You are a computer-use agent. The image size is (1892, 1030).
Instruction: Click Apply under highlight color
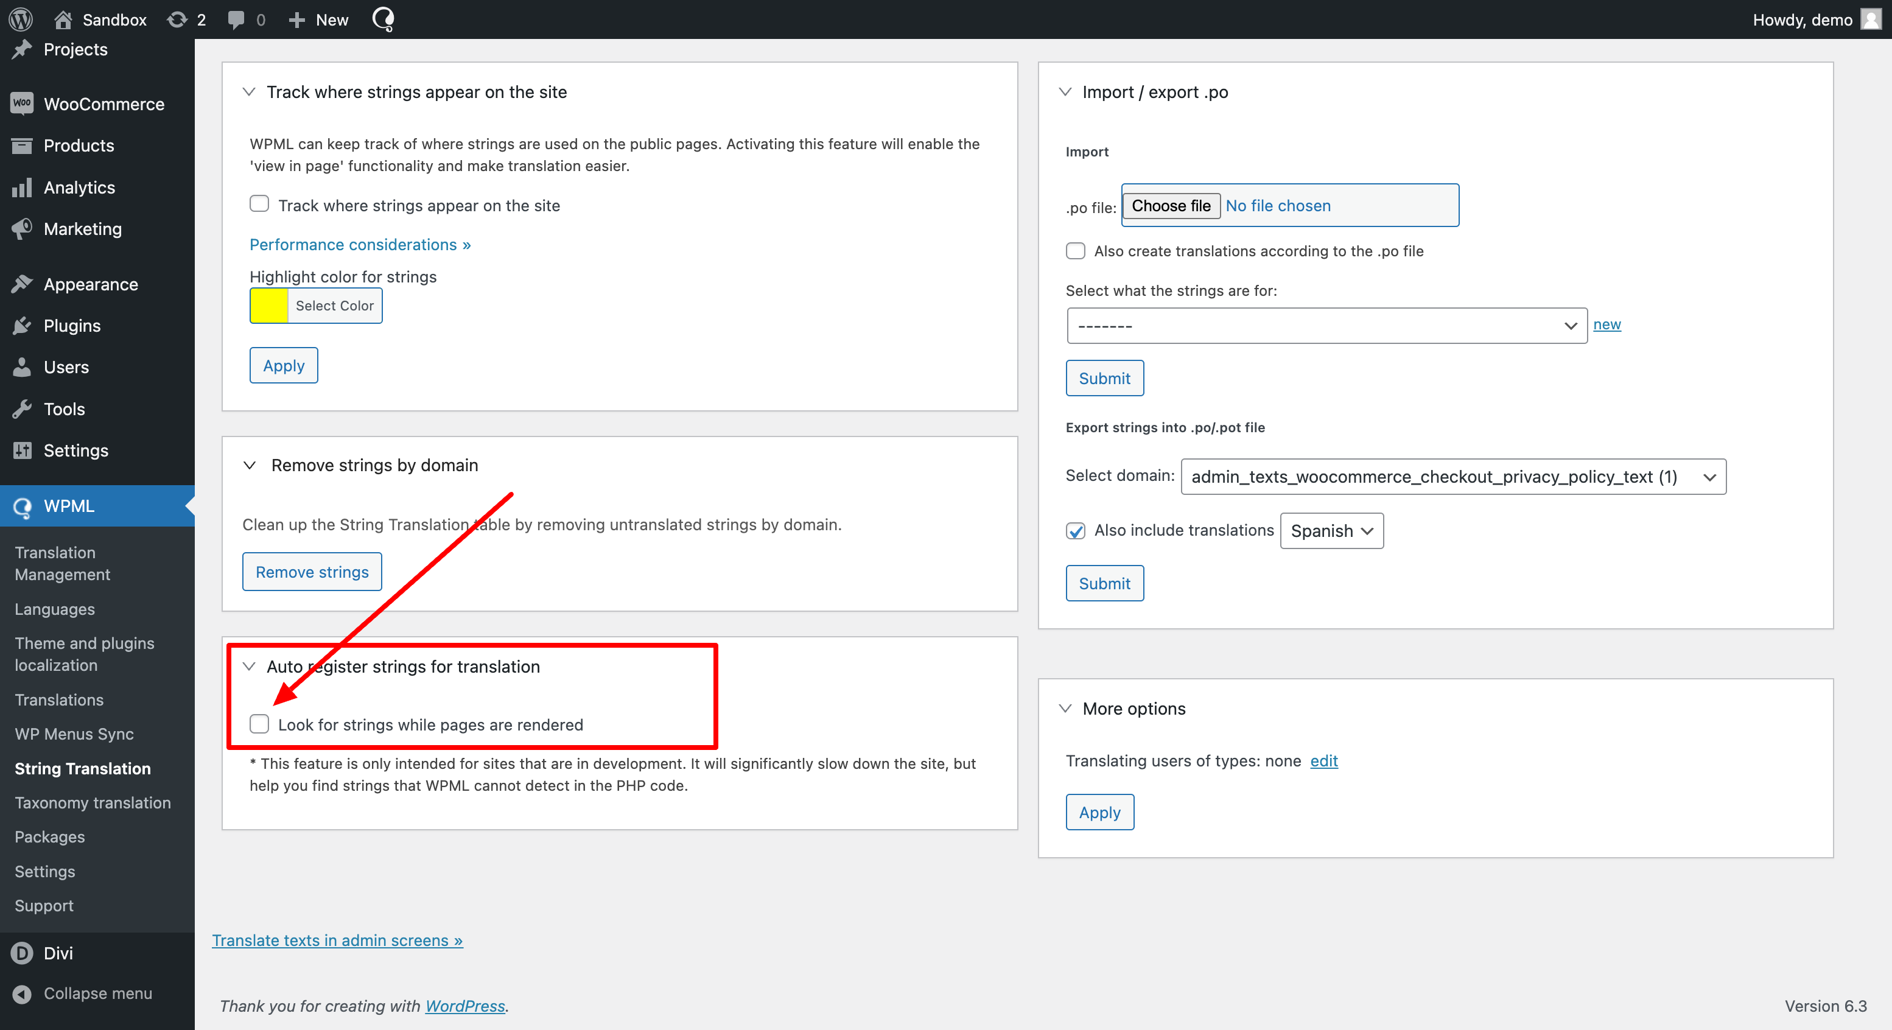point(284,365)
